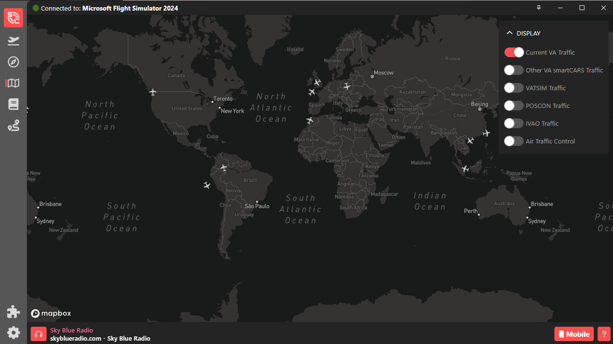This screenshot has width=613, height=344.
Task: Open Plugins via the puzzle piece icon
Action: [13, 312]
